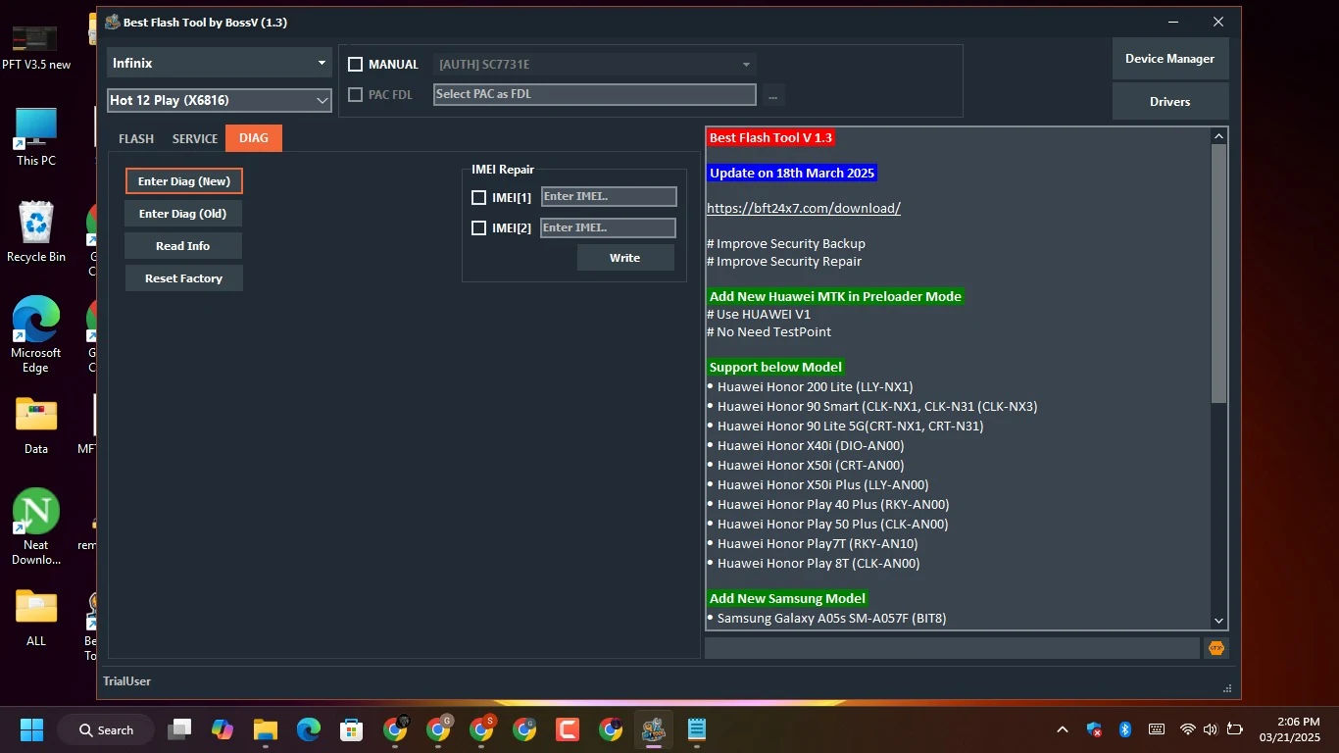
Task: Launch Copilot from the taskbar
Action: [x=223, y=729]
